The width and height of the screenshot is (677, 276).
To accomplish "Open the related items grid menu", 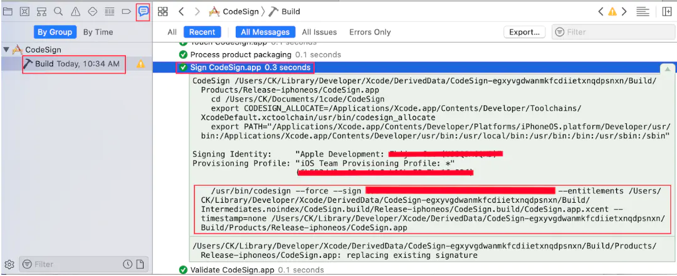I will (163, 12).
